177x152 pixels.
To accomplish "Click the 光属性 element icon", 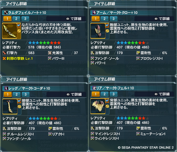I will (x=50, y=53).
